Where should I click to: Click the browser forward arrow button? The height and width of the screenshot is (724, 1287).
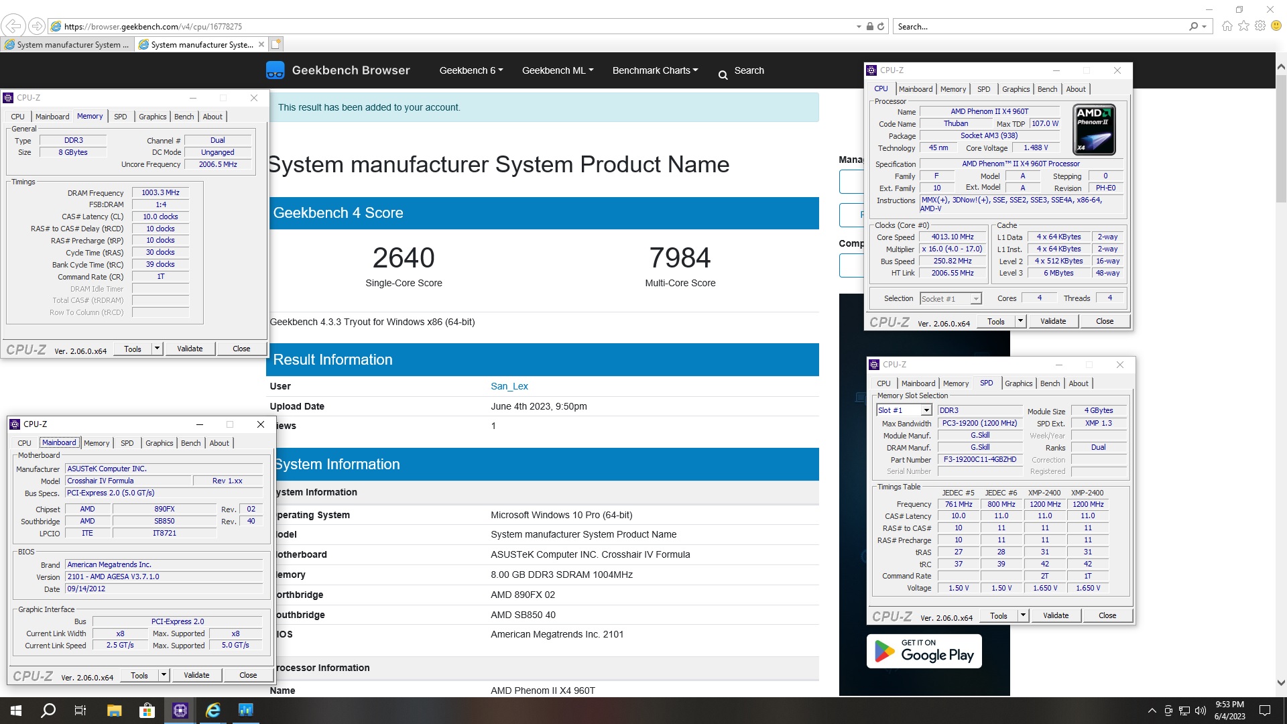tap(37, 26)
